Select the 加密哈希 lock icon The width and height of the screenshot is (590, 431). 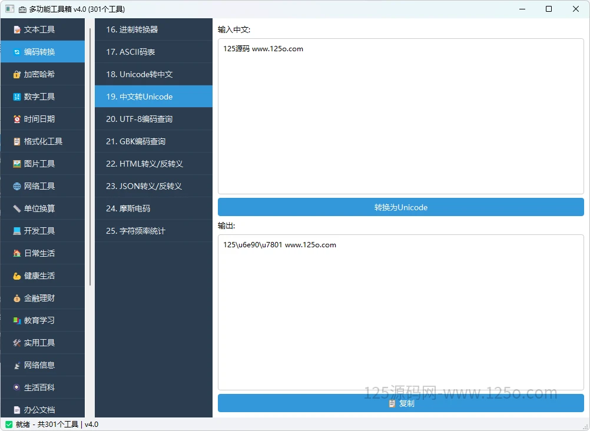tap(17, 74)
